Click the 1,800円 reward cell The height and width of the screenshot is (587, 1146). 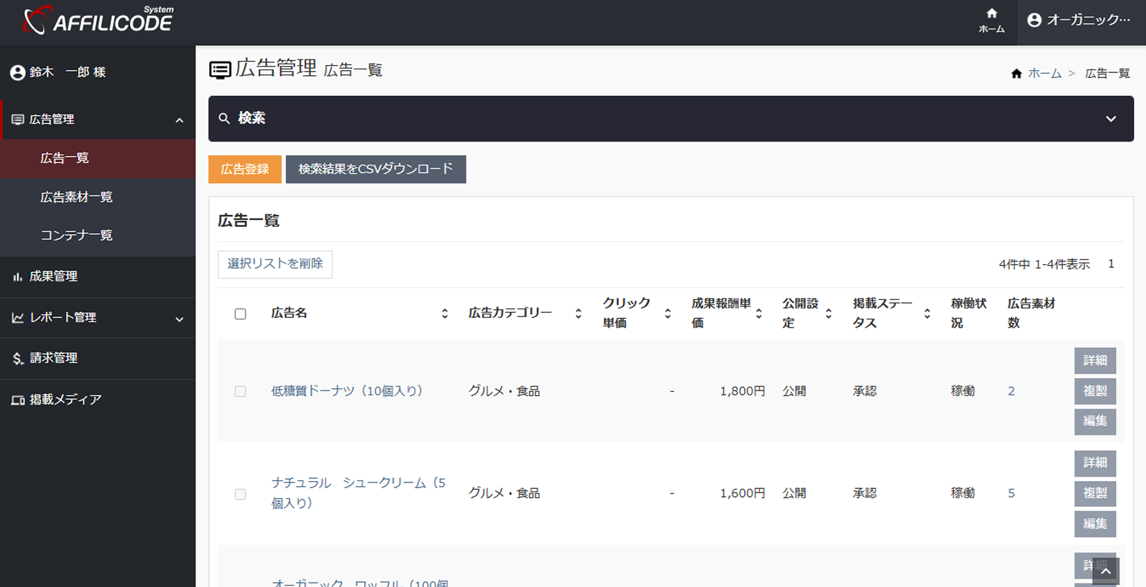tap(742, 392)
